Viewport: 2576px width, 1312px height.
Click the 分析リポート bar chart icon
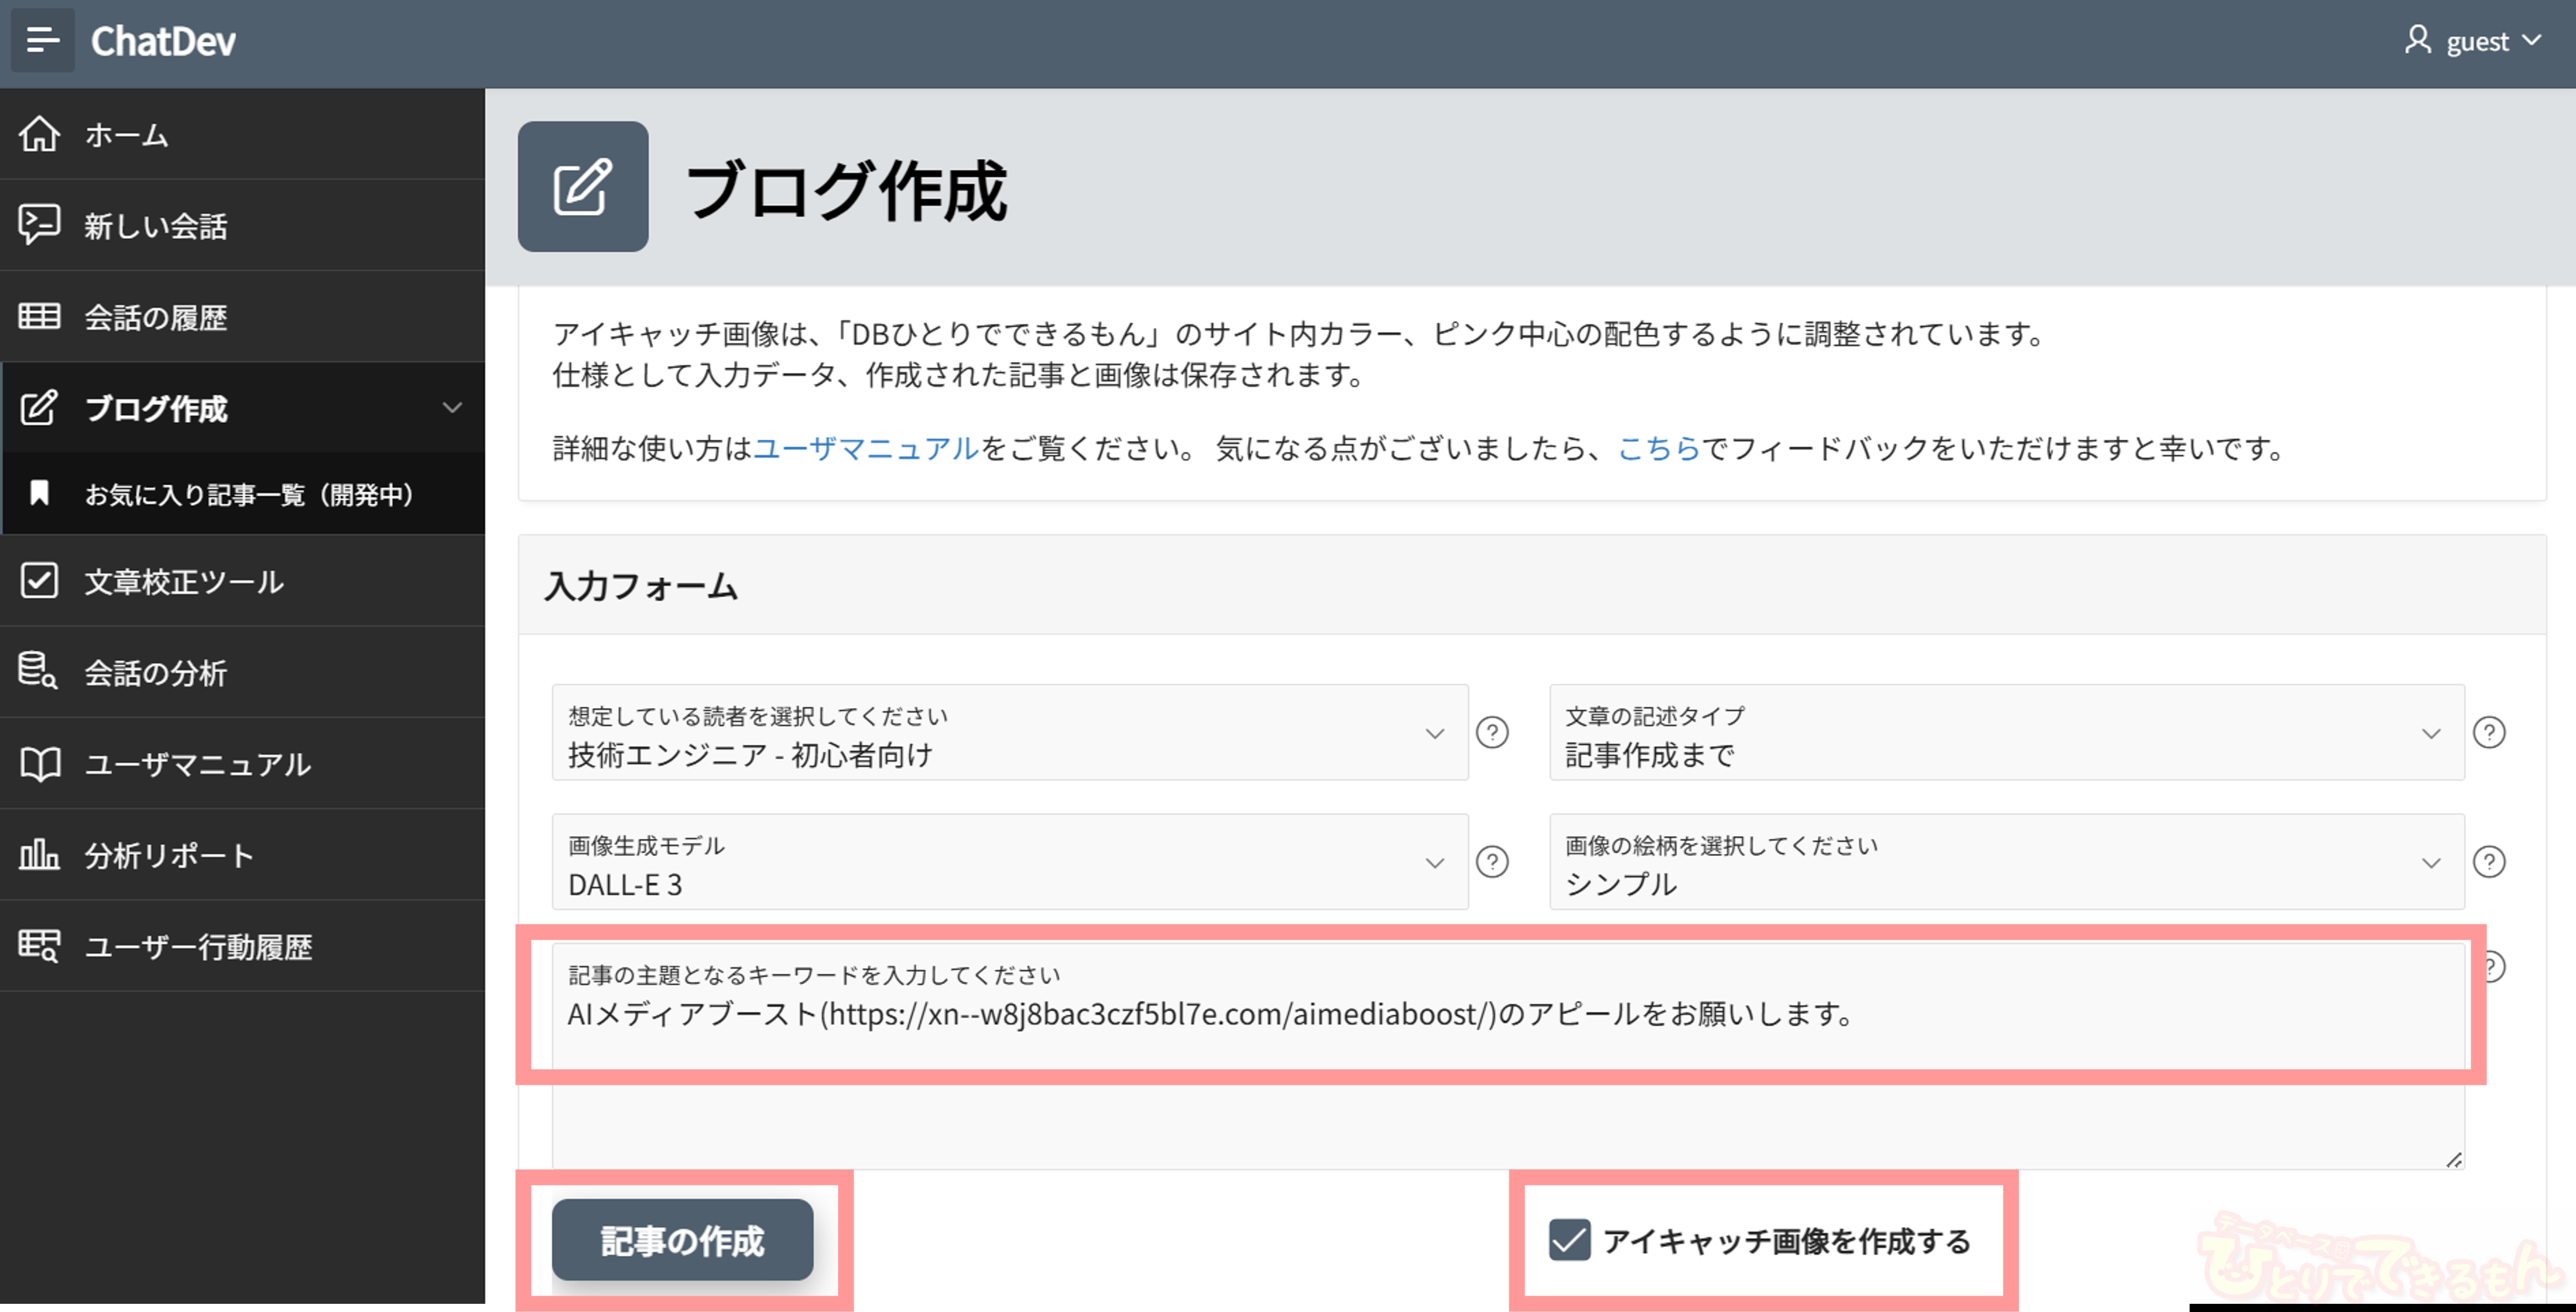(40, 855)
